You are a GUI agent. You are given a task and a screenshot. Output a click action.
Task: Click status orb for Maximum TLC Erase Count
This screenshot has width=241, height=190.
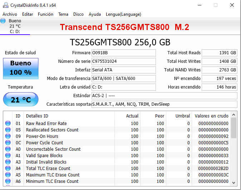point(8,175)
